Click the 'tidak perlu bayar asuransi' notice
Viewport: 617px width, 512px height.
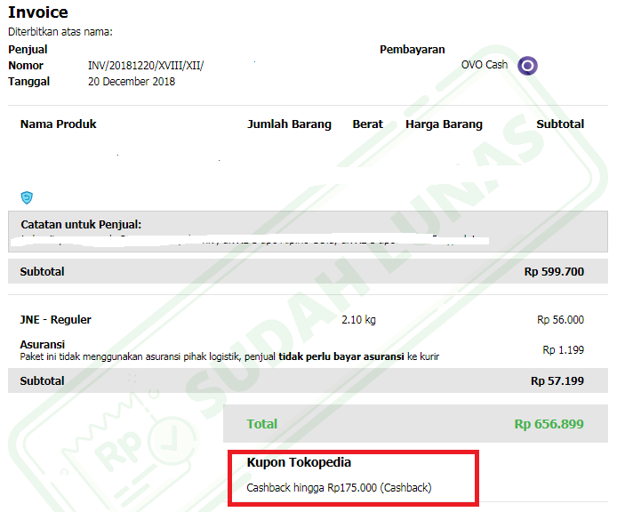point(341,356)
